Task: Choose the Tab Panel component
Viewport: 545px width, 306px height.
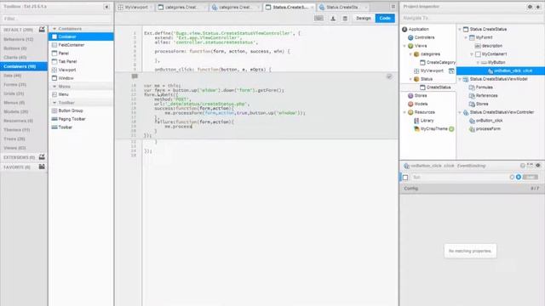Action: [x=81, y=61]
